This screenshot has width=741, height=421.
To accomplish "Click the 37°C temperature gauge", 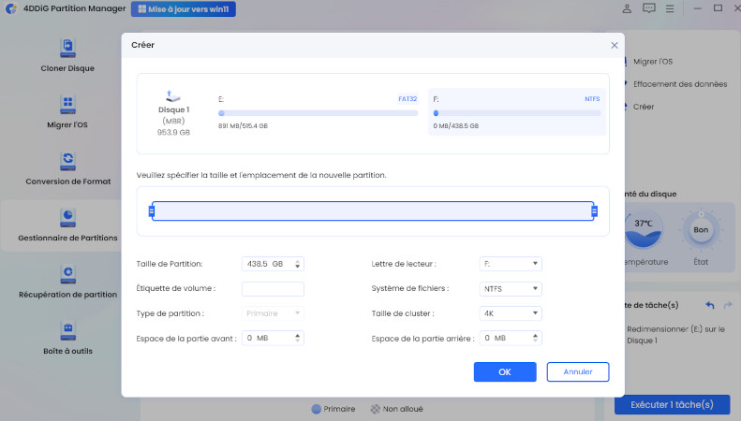I will pos(644,230).
